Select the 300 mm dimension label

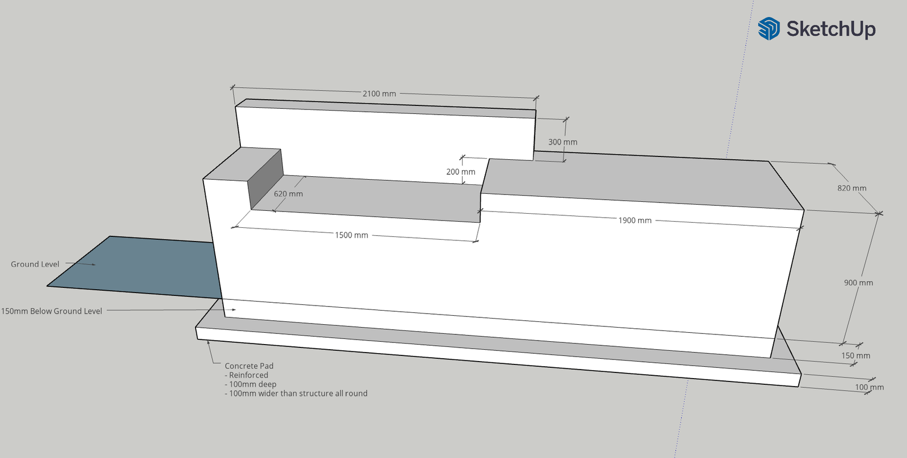[562, 142]
